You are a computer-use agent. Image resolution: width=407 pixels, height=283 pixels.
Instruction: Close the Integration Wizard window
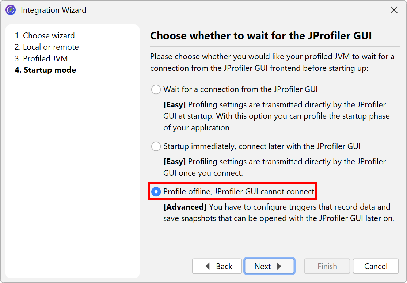(x=394, y=10)
